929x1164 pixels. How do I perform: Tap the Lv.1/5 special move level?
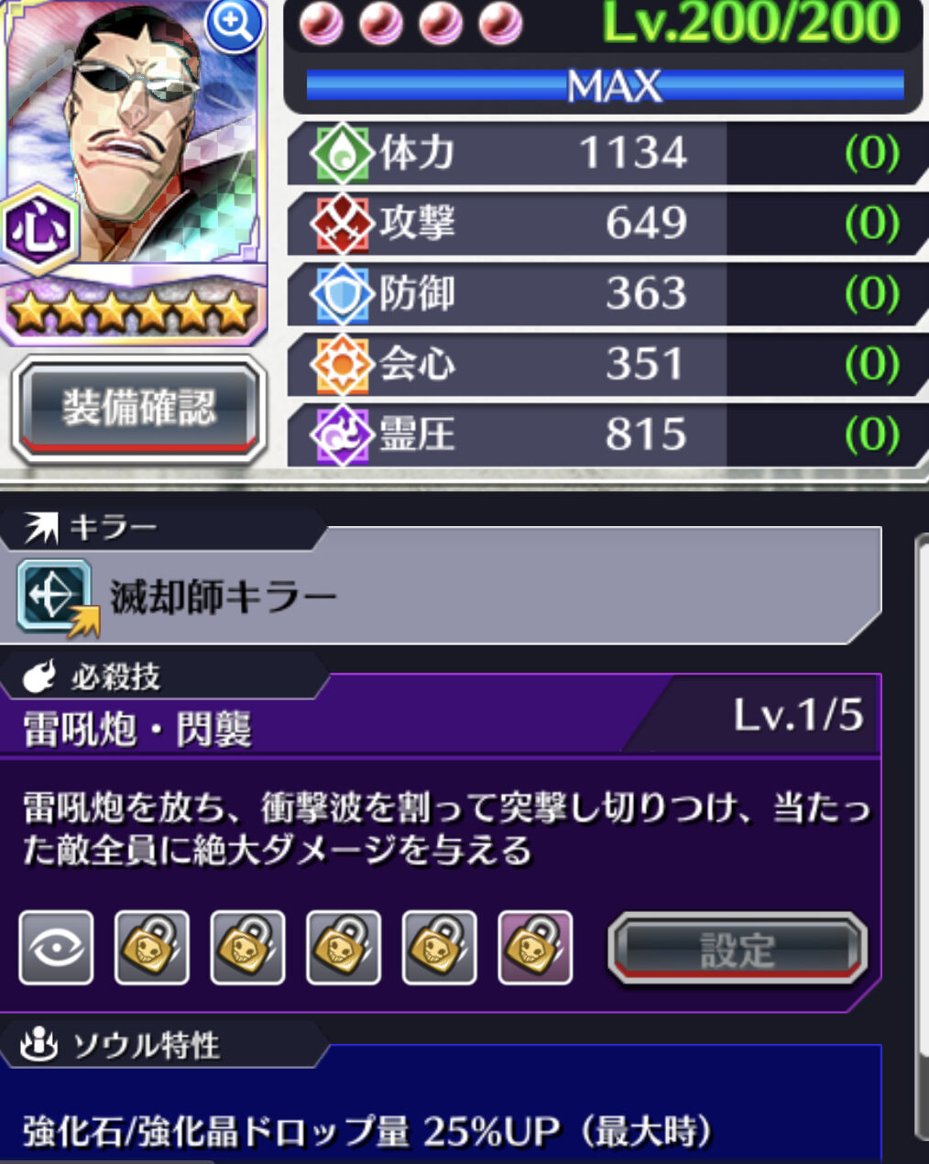(x=798, y=716)
